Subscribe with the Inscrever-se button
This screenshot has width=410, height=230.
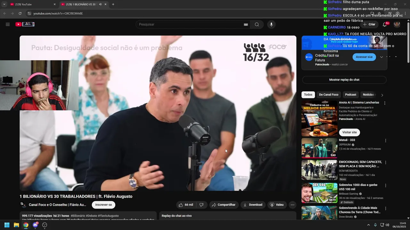[103, 205]
